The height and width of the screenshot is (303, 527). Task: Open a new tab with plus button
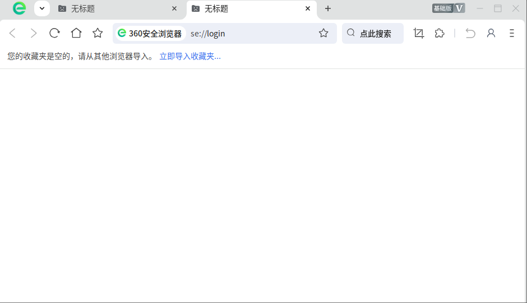tap(328, 8)
